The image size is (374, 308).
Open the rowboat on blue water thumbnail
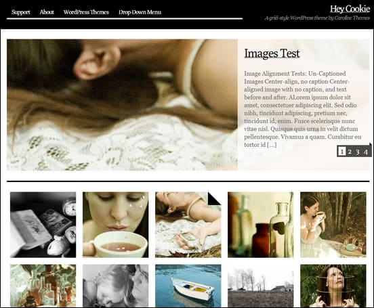(188, 286)
